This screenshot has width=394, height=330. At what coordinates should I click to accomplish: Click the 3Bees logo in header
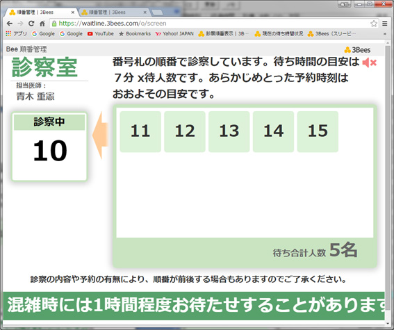[x=357, y=50]
